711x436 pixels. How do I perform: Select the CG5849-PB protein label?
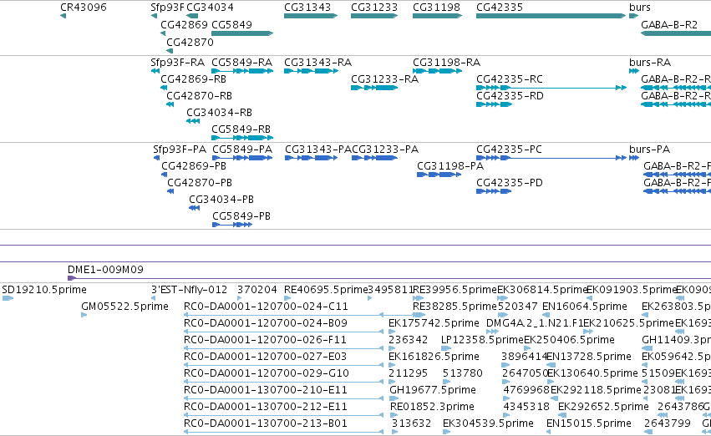[x=241, y=216]
